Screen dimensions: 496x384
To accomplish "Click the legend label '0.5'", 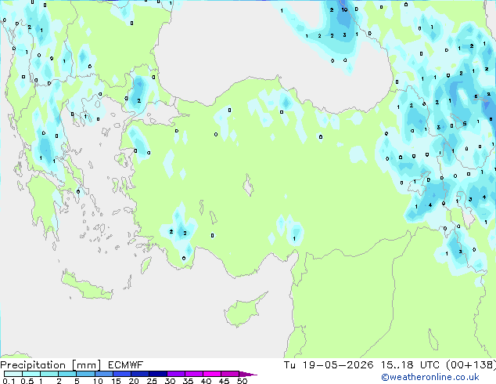I will point(27,381).
